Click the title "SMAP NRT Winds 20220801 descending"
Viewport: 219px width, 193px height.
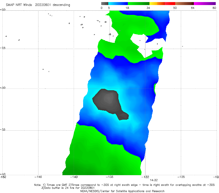38,5
